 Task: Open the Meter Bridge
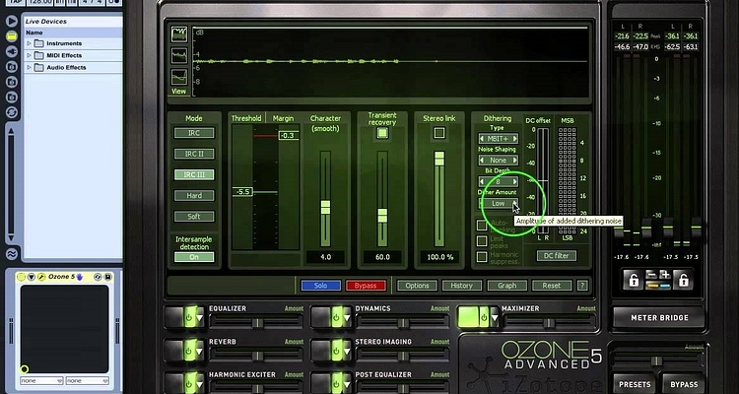pos(659,318)
